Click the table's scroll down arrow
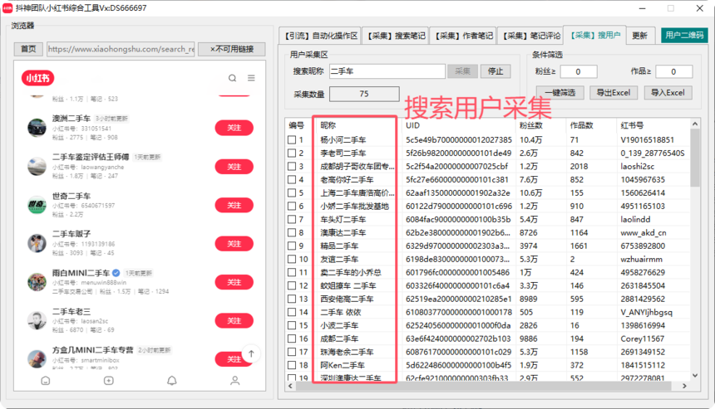 (x=695, y=376)
